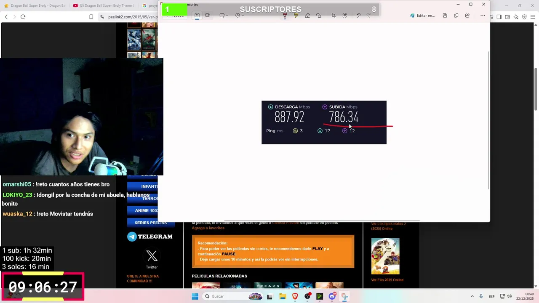Click Agrega a favoritos link
Screen dimensions: 539x303
[x=208, y=228]
